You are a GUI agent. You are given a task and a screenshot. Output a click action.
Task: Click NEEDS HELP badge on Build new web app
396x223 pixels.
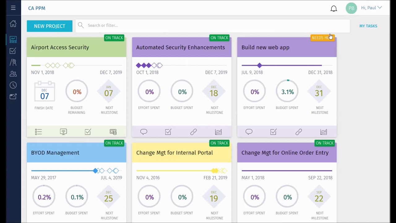tap(322, 38)
